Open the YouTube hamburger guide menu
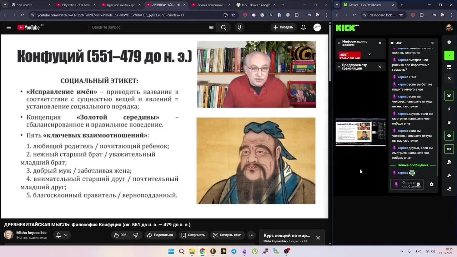Screen dimensions: 457x257 coord(9,27)
